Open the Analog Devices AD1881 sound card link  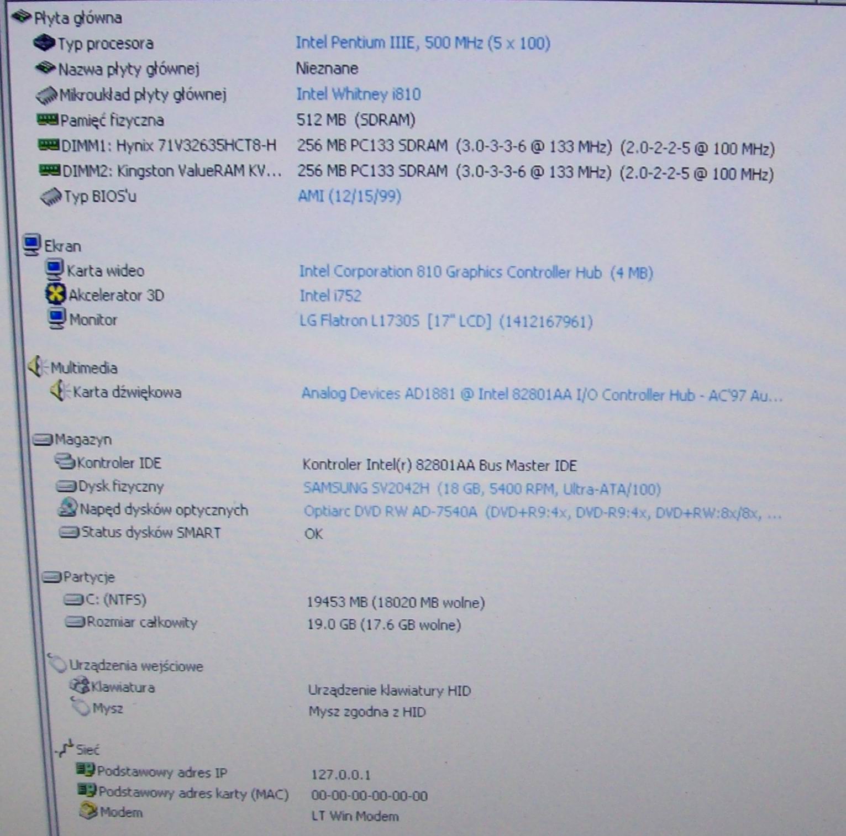542,395
